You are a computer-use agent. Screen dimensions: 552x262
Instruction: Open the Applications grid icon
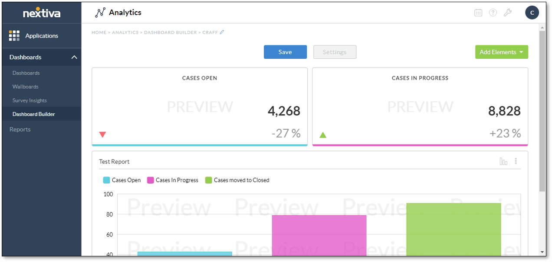[x=14, y=35]
